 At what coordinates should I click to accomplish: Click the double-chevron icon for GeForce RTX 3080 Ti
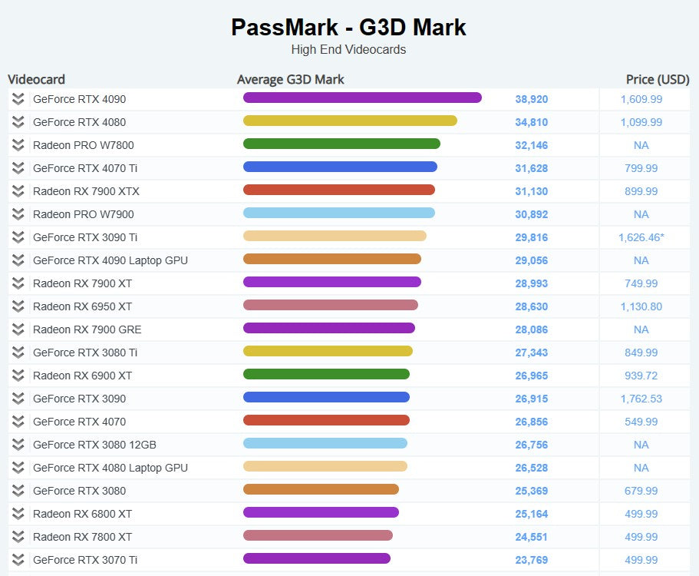pos(18,353)
